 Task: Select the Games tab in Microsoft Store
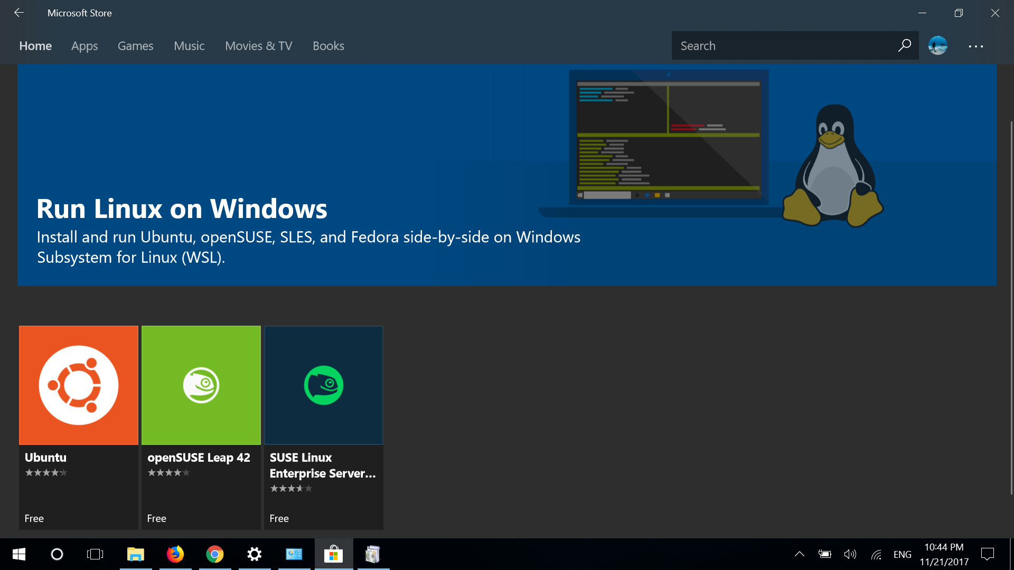[x=135, y=45]
